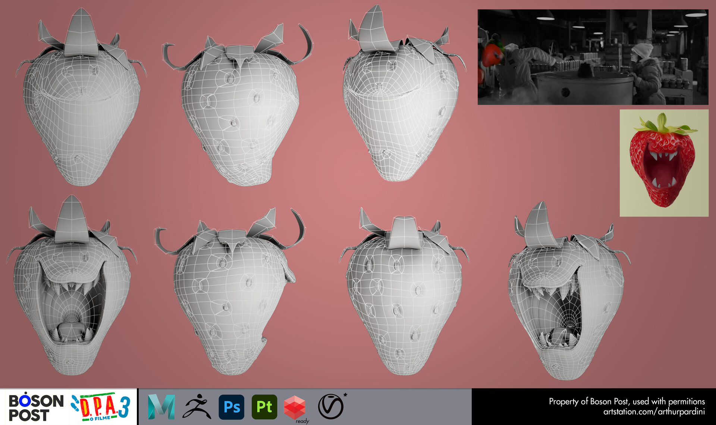Click the ZBrush logo icon
This screenshot has height=425, width=716.
pos(197,407)
